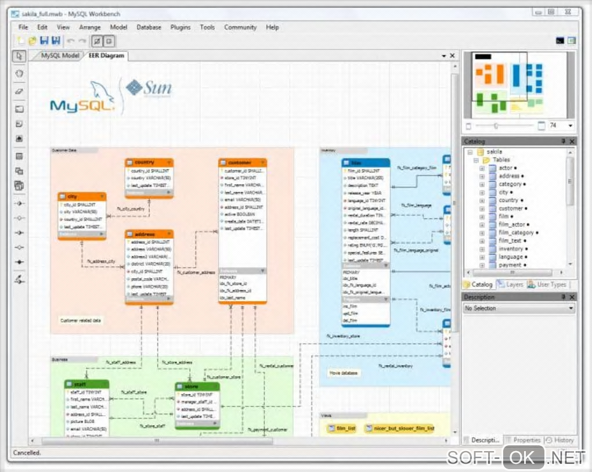Select the hand pan tool
This screenshot has width=592, height=472.
coord(19,73)
